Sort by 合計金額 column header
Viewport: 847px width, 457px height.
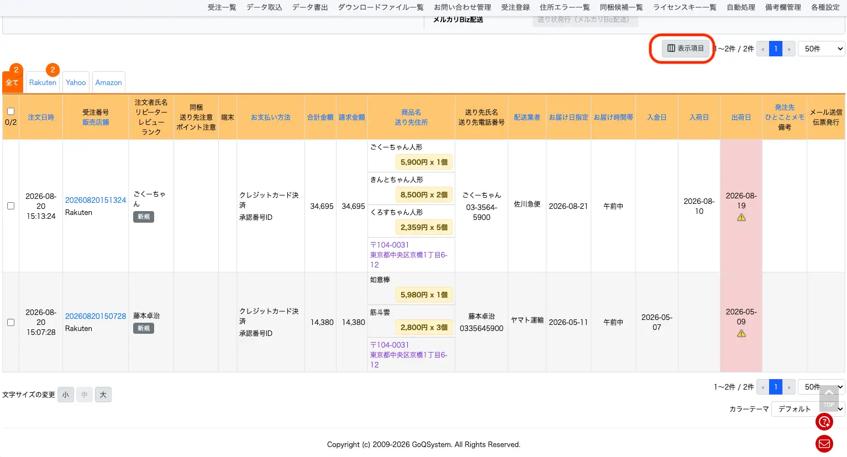320,117
